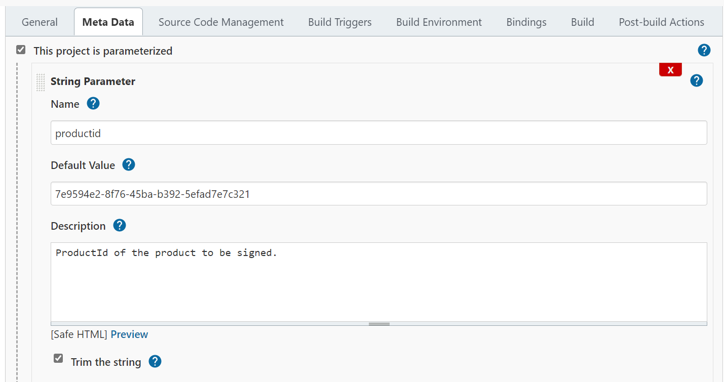Select the Build Environment tab
Image resolution: width=724 pixels, height=382 pixels.
tap(439, 22)
